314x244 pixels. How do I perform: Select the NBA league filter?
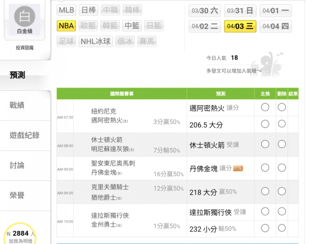66,26
